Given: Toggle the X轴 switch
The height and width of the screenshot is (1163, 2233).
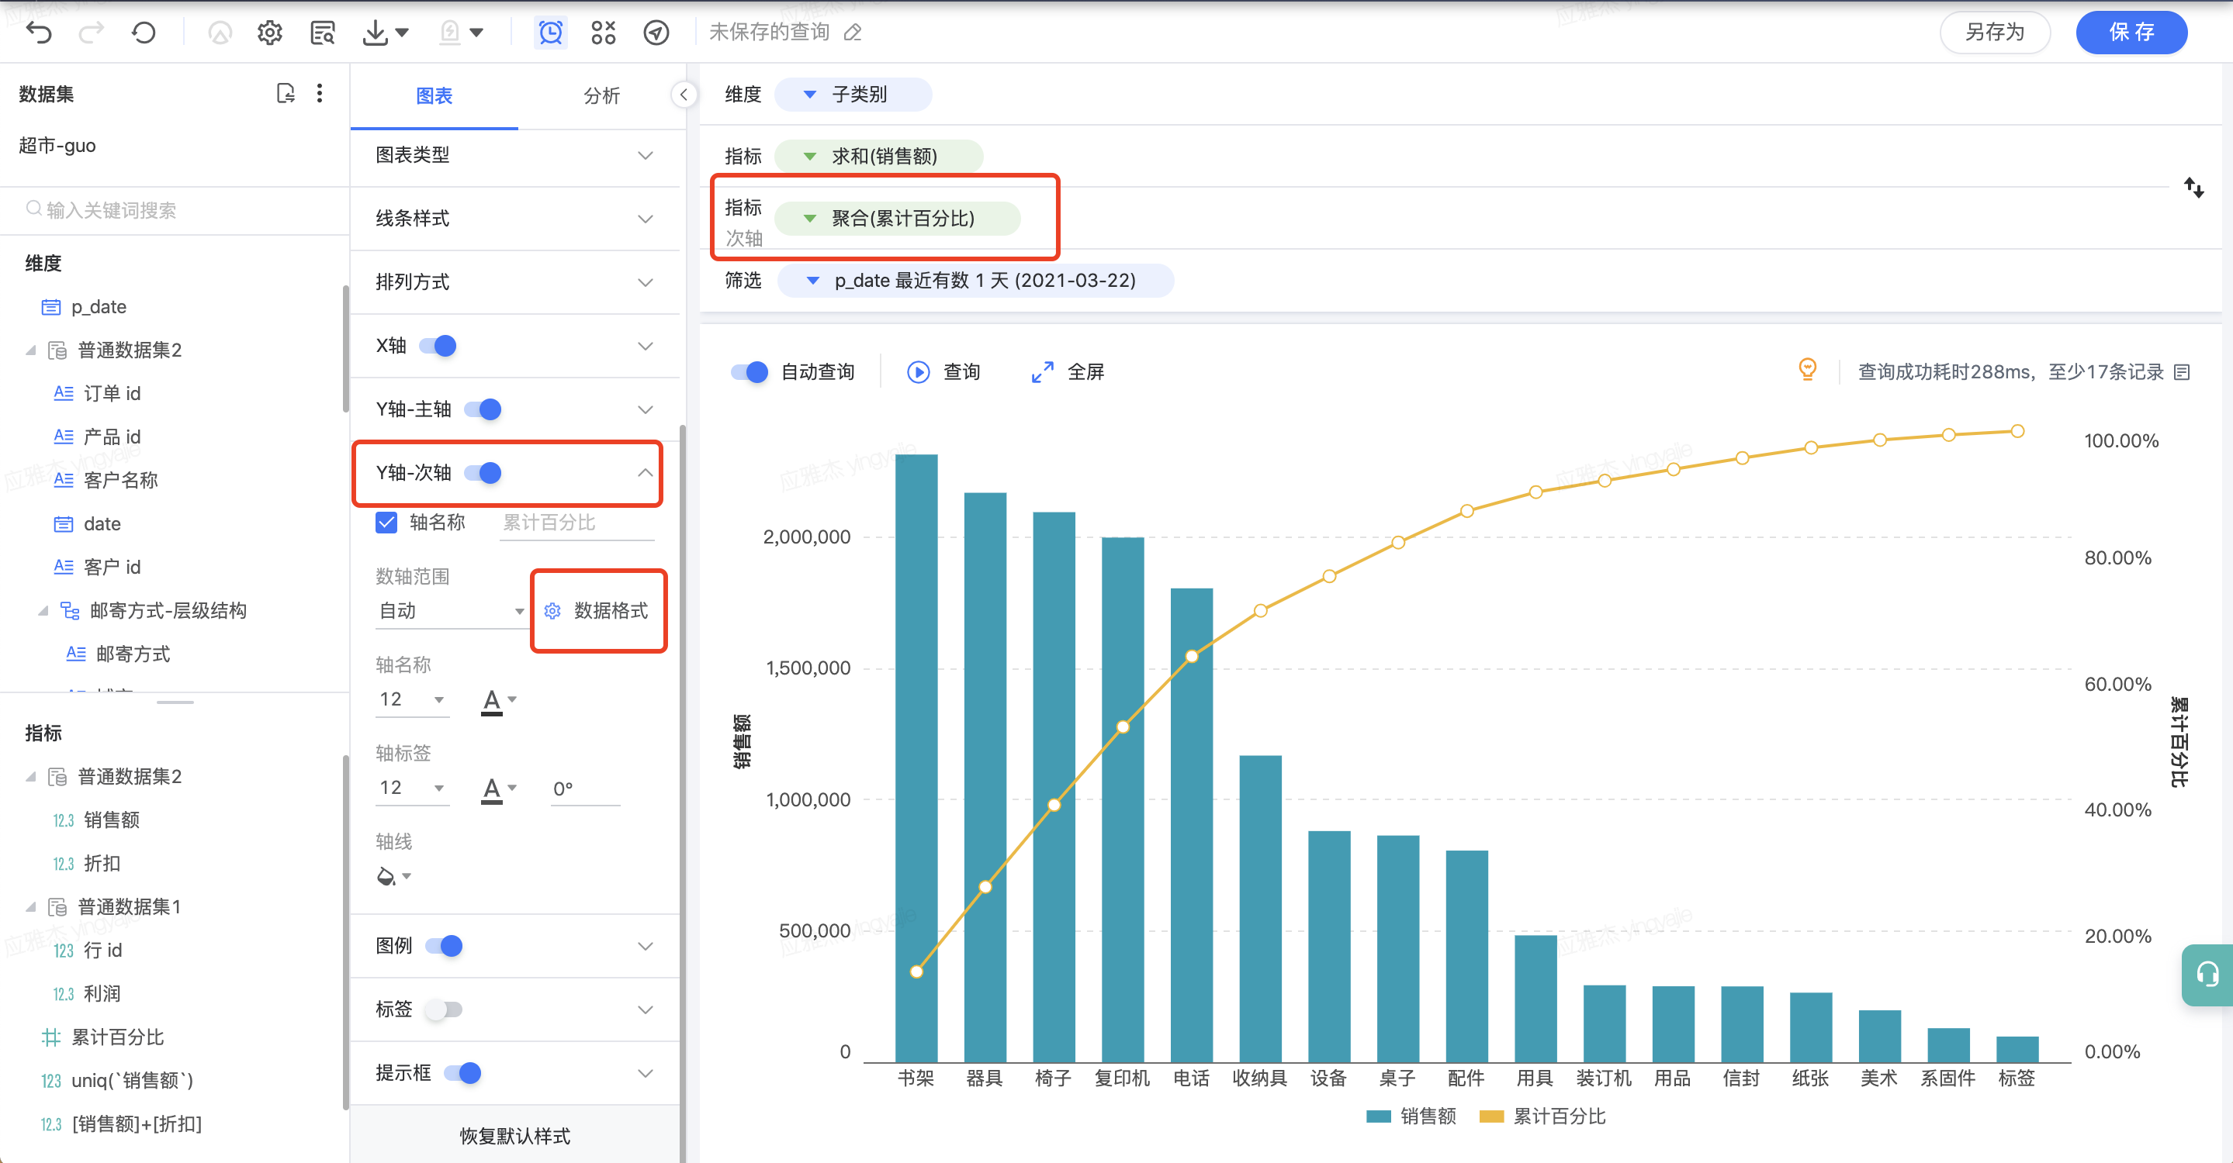Looking at the screenshot, I should tap(438, 346).
